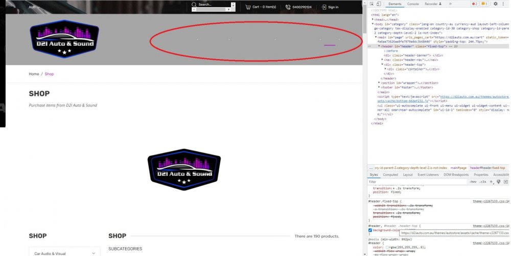Show more DevTools tabs via double chevron
The image size is (511, 256).
(x=450, y=4)
